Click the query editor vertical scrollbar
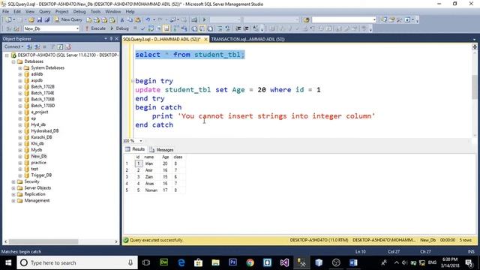Viewport: 480px width, 270px height. tap(475, 87)
